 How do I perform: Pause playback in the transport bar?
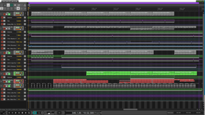pyautogui.click(x=19, y=113)
